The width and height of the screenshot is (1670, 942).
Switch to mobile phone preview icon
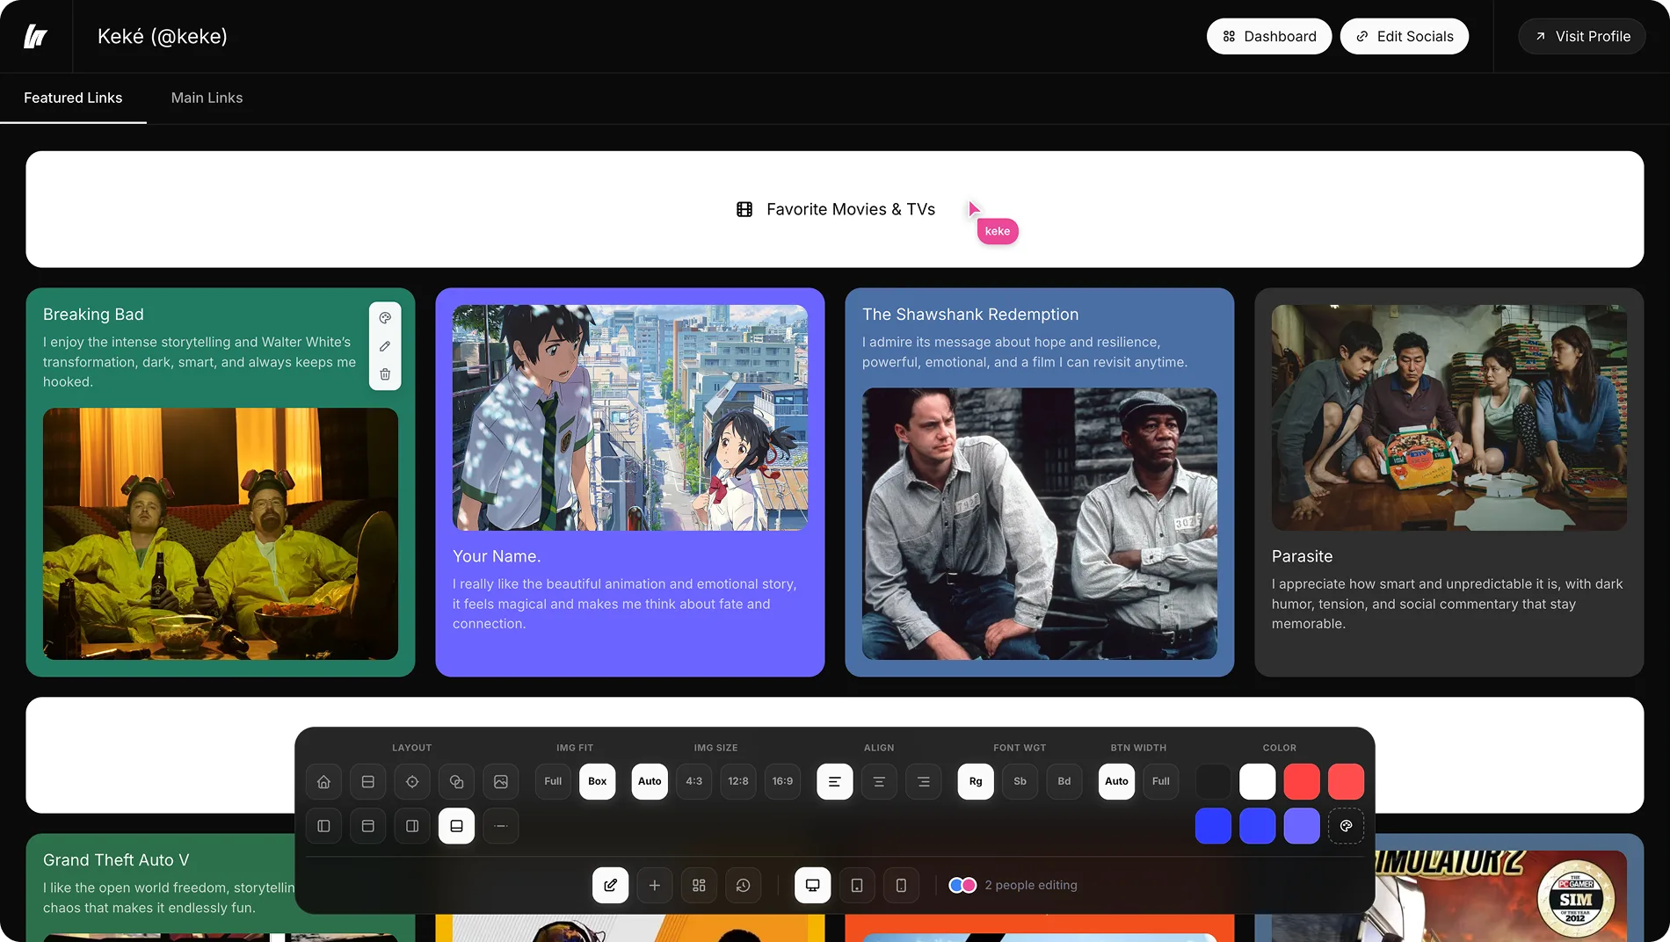coord(901,885)
